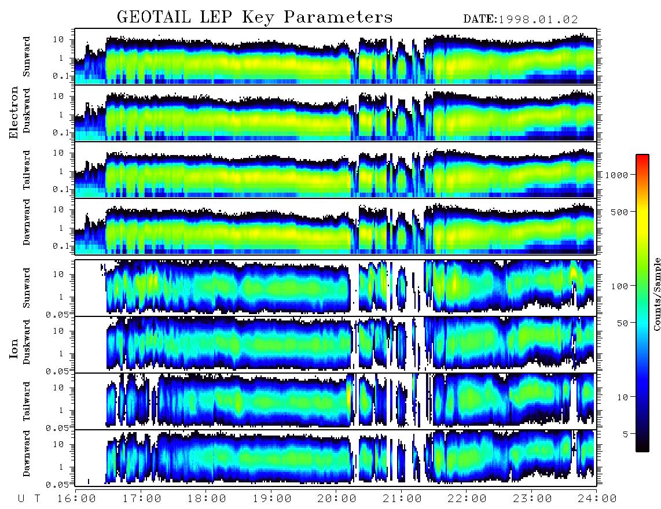Click the 23:00 time tick label
The width and height of the screenshot is (661, 509).
[533, 499]
